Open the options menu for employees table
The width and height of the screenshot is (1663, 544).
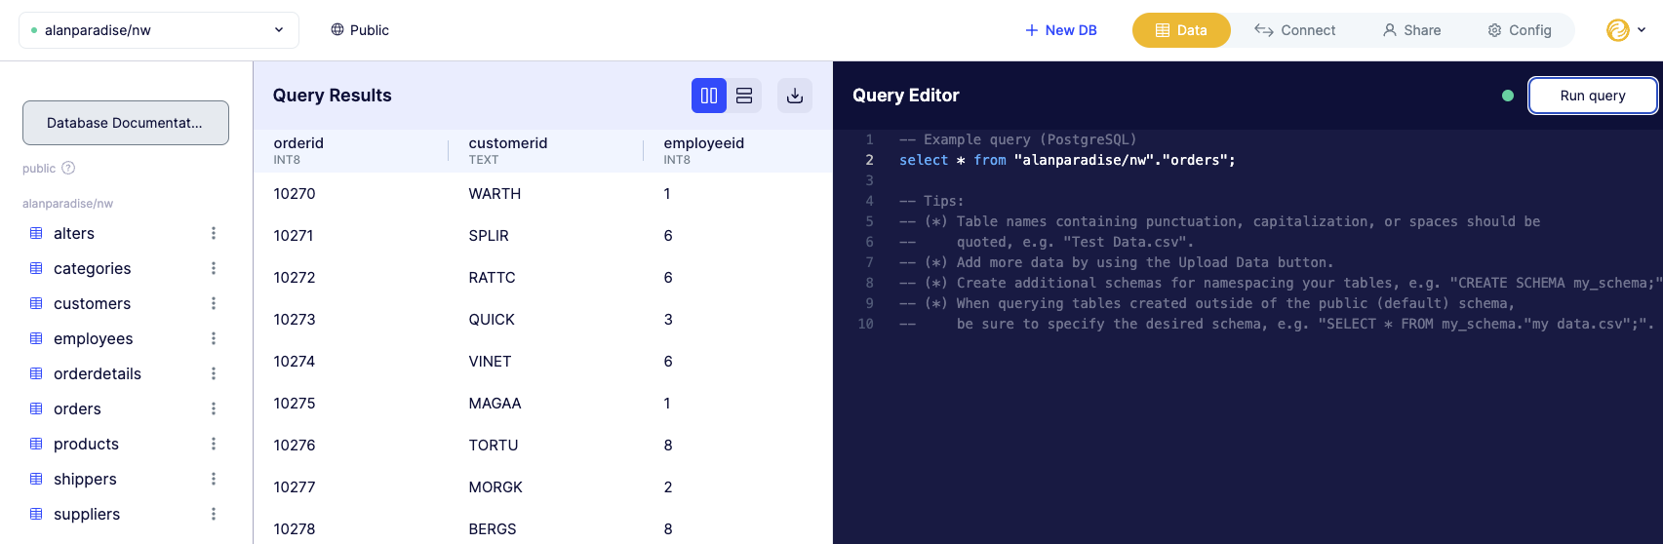(214, 338)
